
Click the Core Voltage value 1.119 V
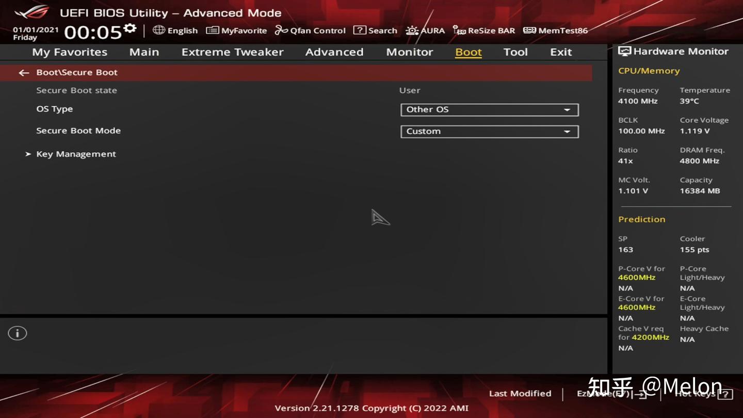tap(695, 131)
